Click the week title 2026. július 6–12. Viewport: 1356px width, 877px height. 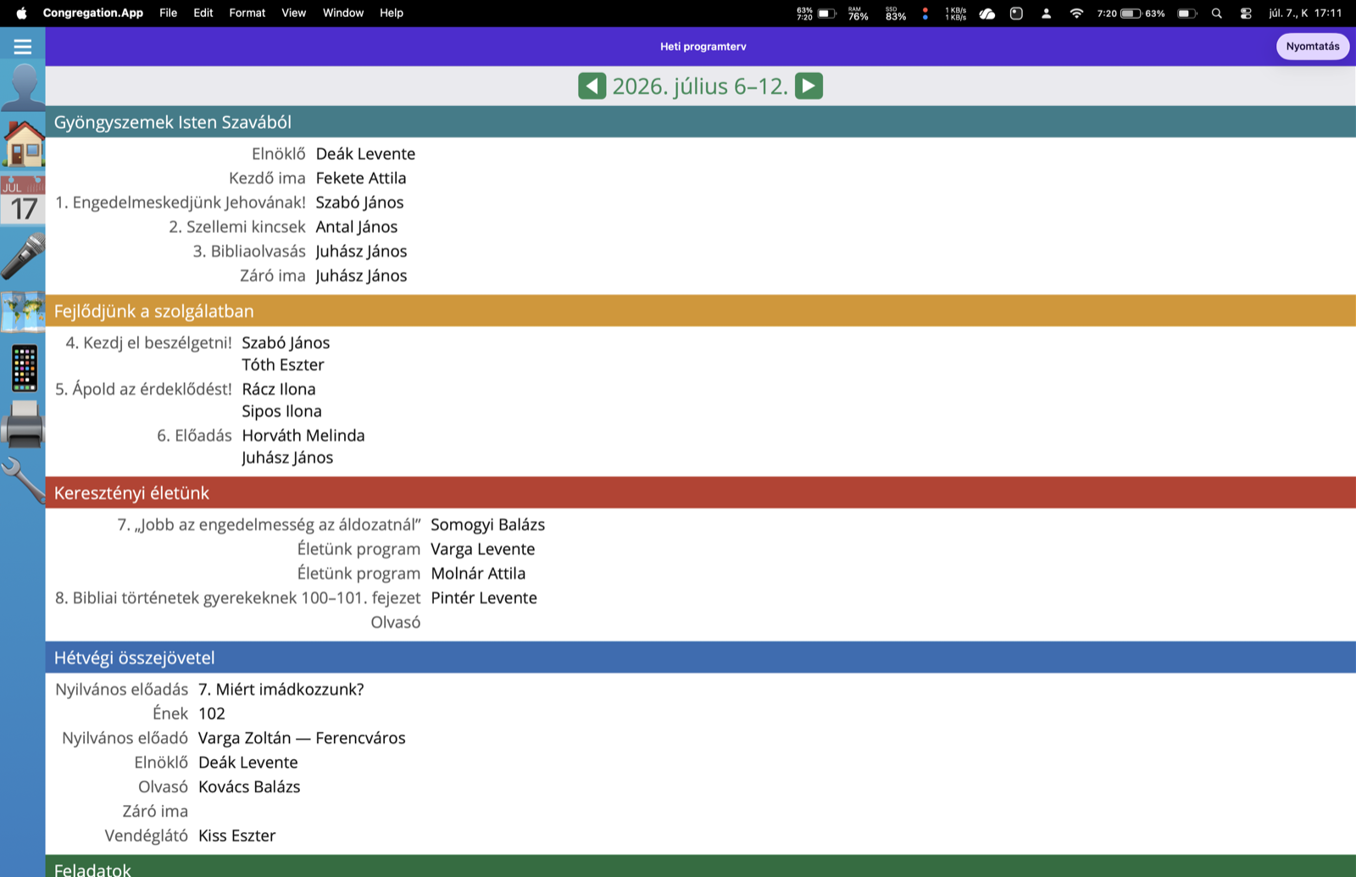coord(700,86)
